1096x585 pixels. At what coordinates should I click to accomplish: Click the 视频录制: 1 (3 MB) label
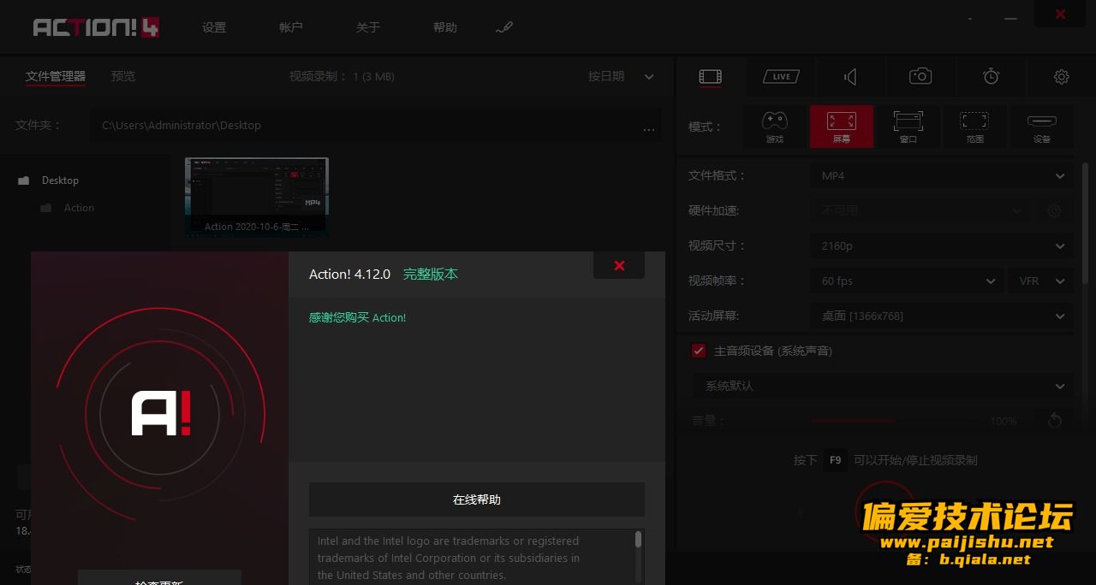pyautogui.click(x=342, y=76)
